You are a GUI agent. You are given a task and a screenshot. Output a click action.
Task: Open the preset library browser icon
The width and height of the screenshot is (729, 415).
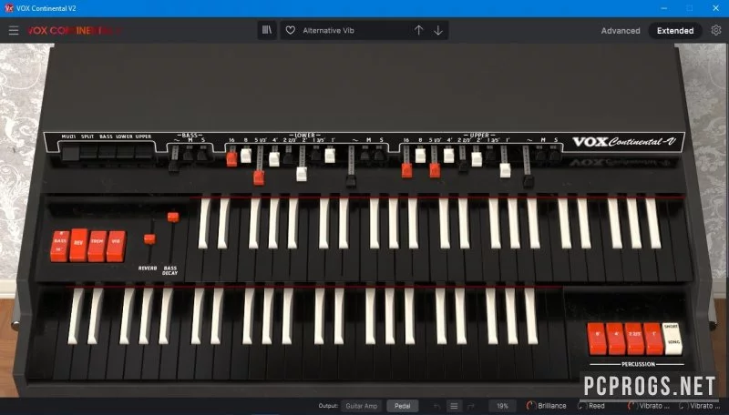267,30
